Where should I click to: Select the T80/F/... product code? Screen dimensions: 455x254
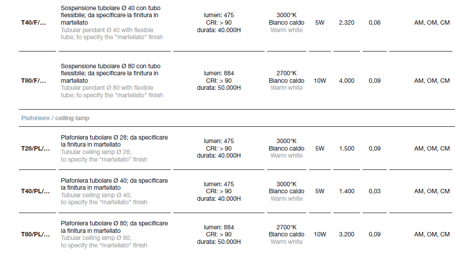point(33,81)
